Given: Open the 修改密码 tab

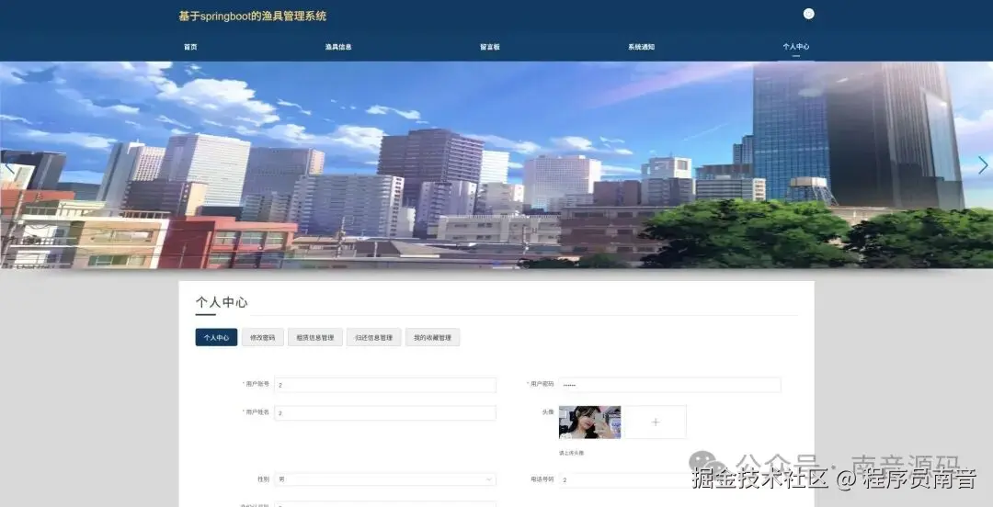Looking at the screenshot, I should [x=263, y=337].
